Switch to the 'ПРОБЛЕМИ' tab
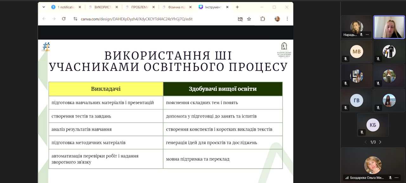The height and width of the screenshot is (183, 406). 140,7
